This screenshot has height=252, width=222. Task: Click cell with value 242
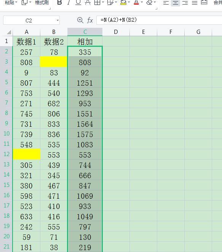pos(27,226)
